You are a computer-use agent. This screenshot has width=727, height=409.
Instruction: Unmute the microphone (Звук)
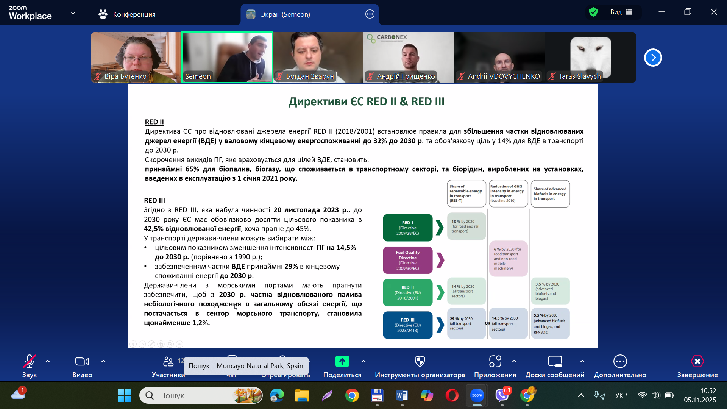click(x=29, y=362)
